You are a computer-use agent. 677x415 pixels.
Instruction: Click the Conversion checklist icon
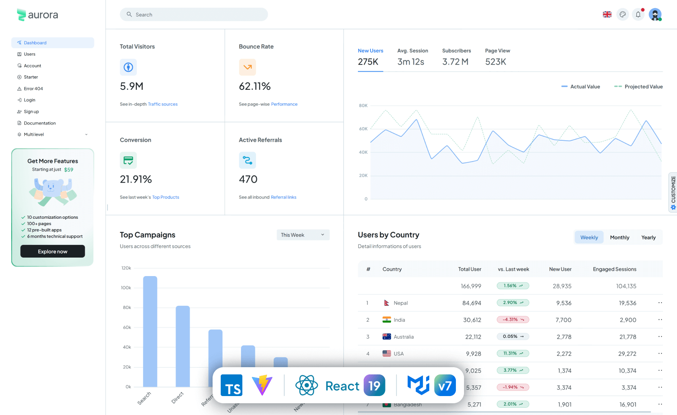128,160
